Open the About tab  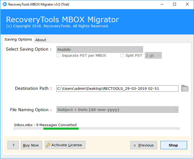pos(41,40)
